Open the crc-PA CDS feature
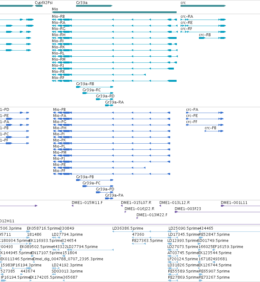The height and width of the screenshot is (282, 260). tap(205, 113)
